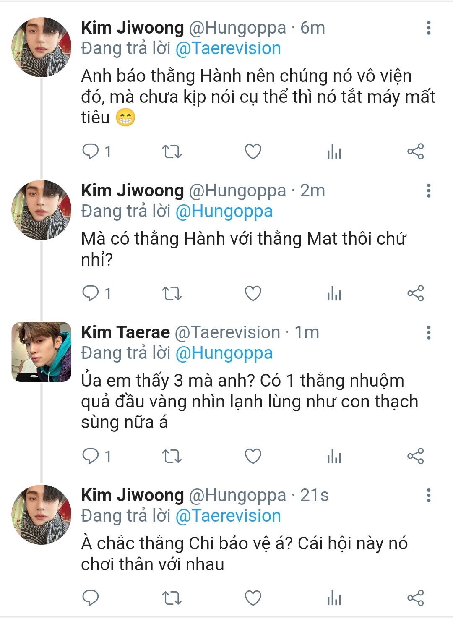The image size is (453, 619).
Task: Reply to the 2m Kim Jiwoong tweet
Action: 91,293
